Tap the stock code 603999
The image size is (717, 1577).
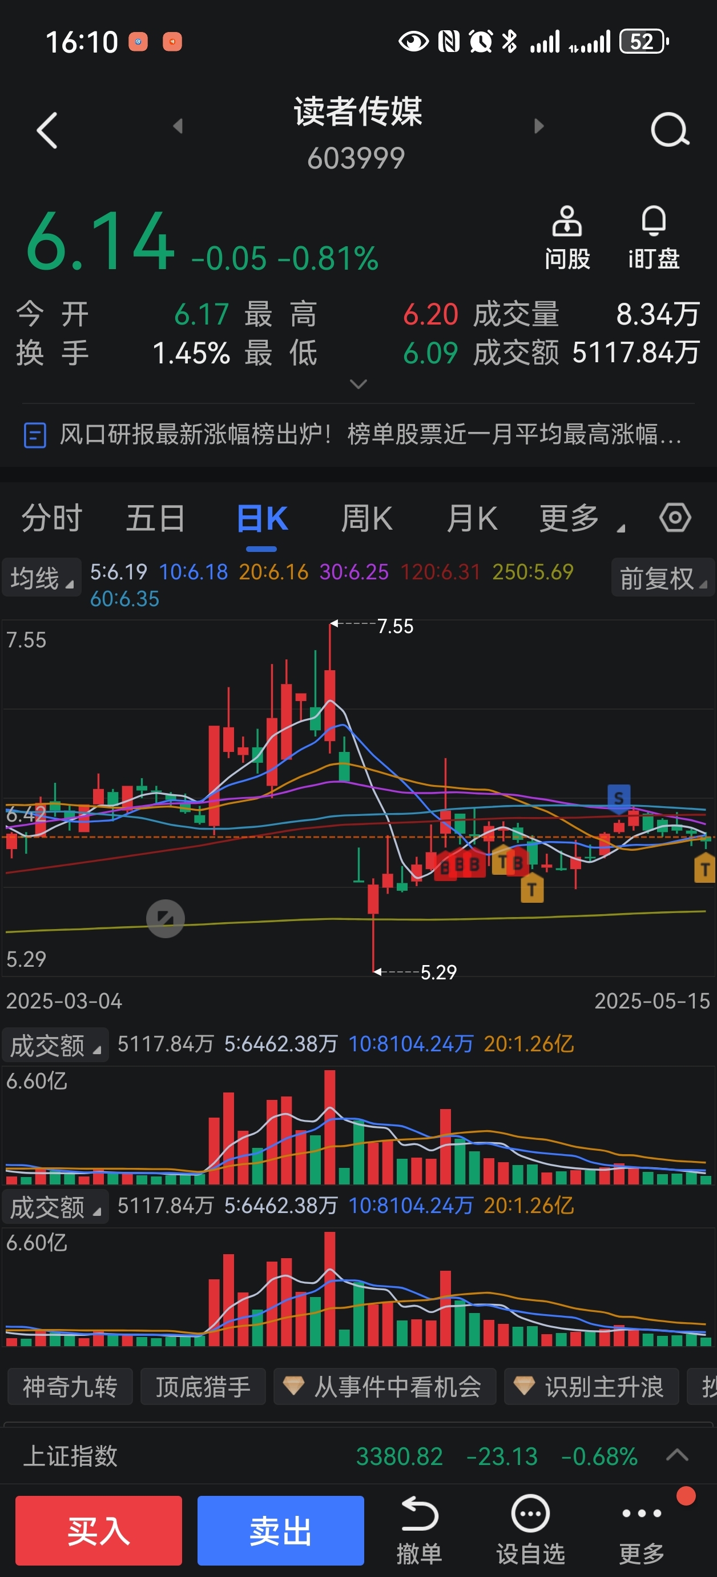pos(356,158)
